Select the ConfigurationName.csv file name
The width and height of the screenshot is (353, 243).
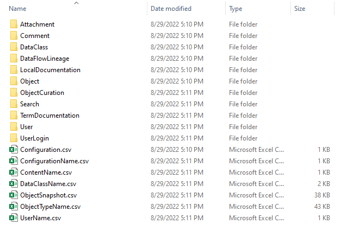tap(54, 161)
